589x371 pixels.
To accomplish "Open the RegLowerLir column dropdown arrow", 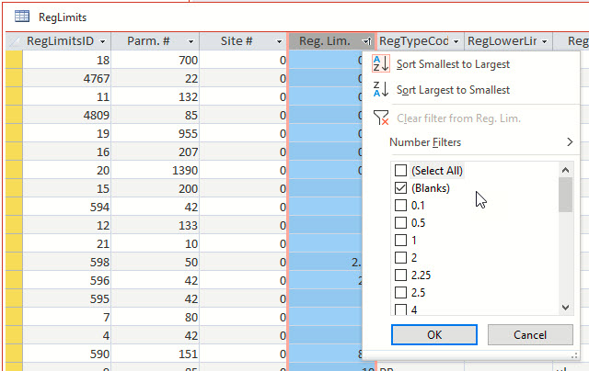I will pyautogui.click(x=544, y=41).
